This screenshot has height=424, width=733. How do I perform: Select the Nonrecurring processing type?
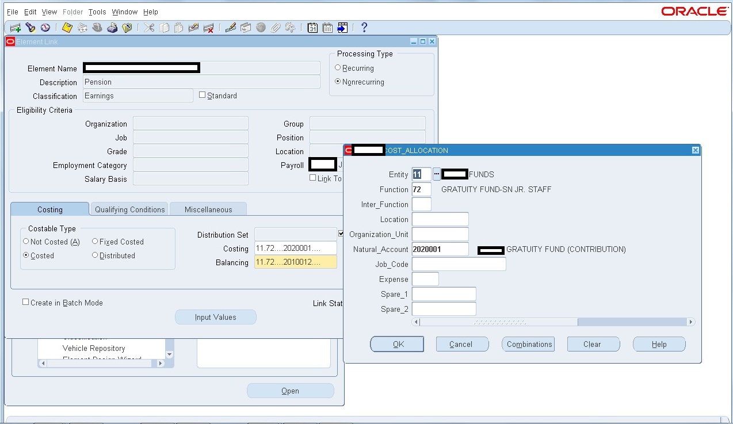(x=339, y=82)
